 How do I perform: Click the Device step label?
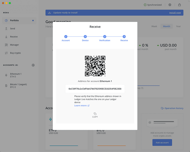click(x=85, y=40)
